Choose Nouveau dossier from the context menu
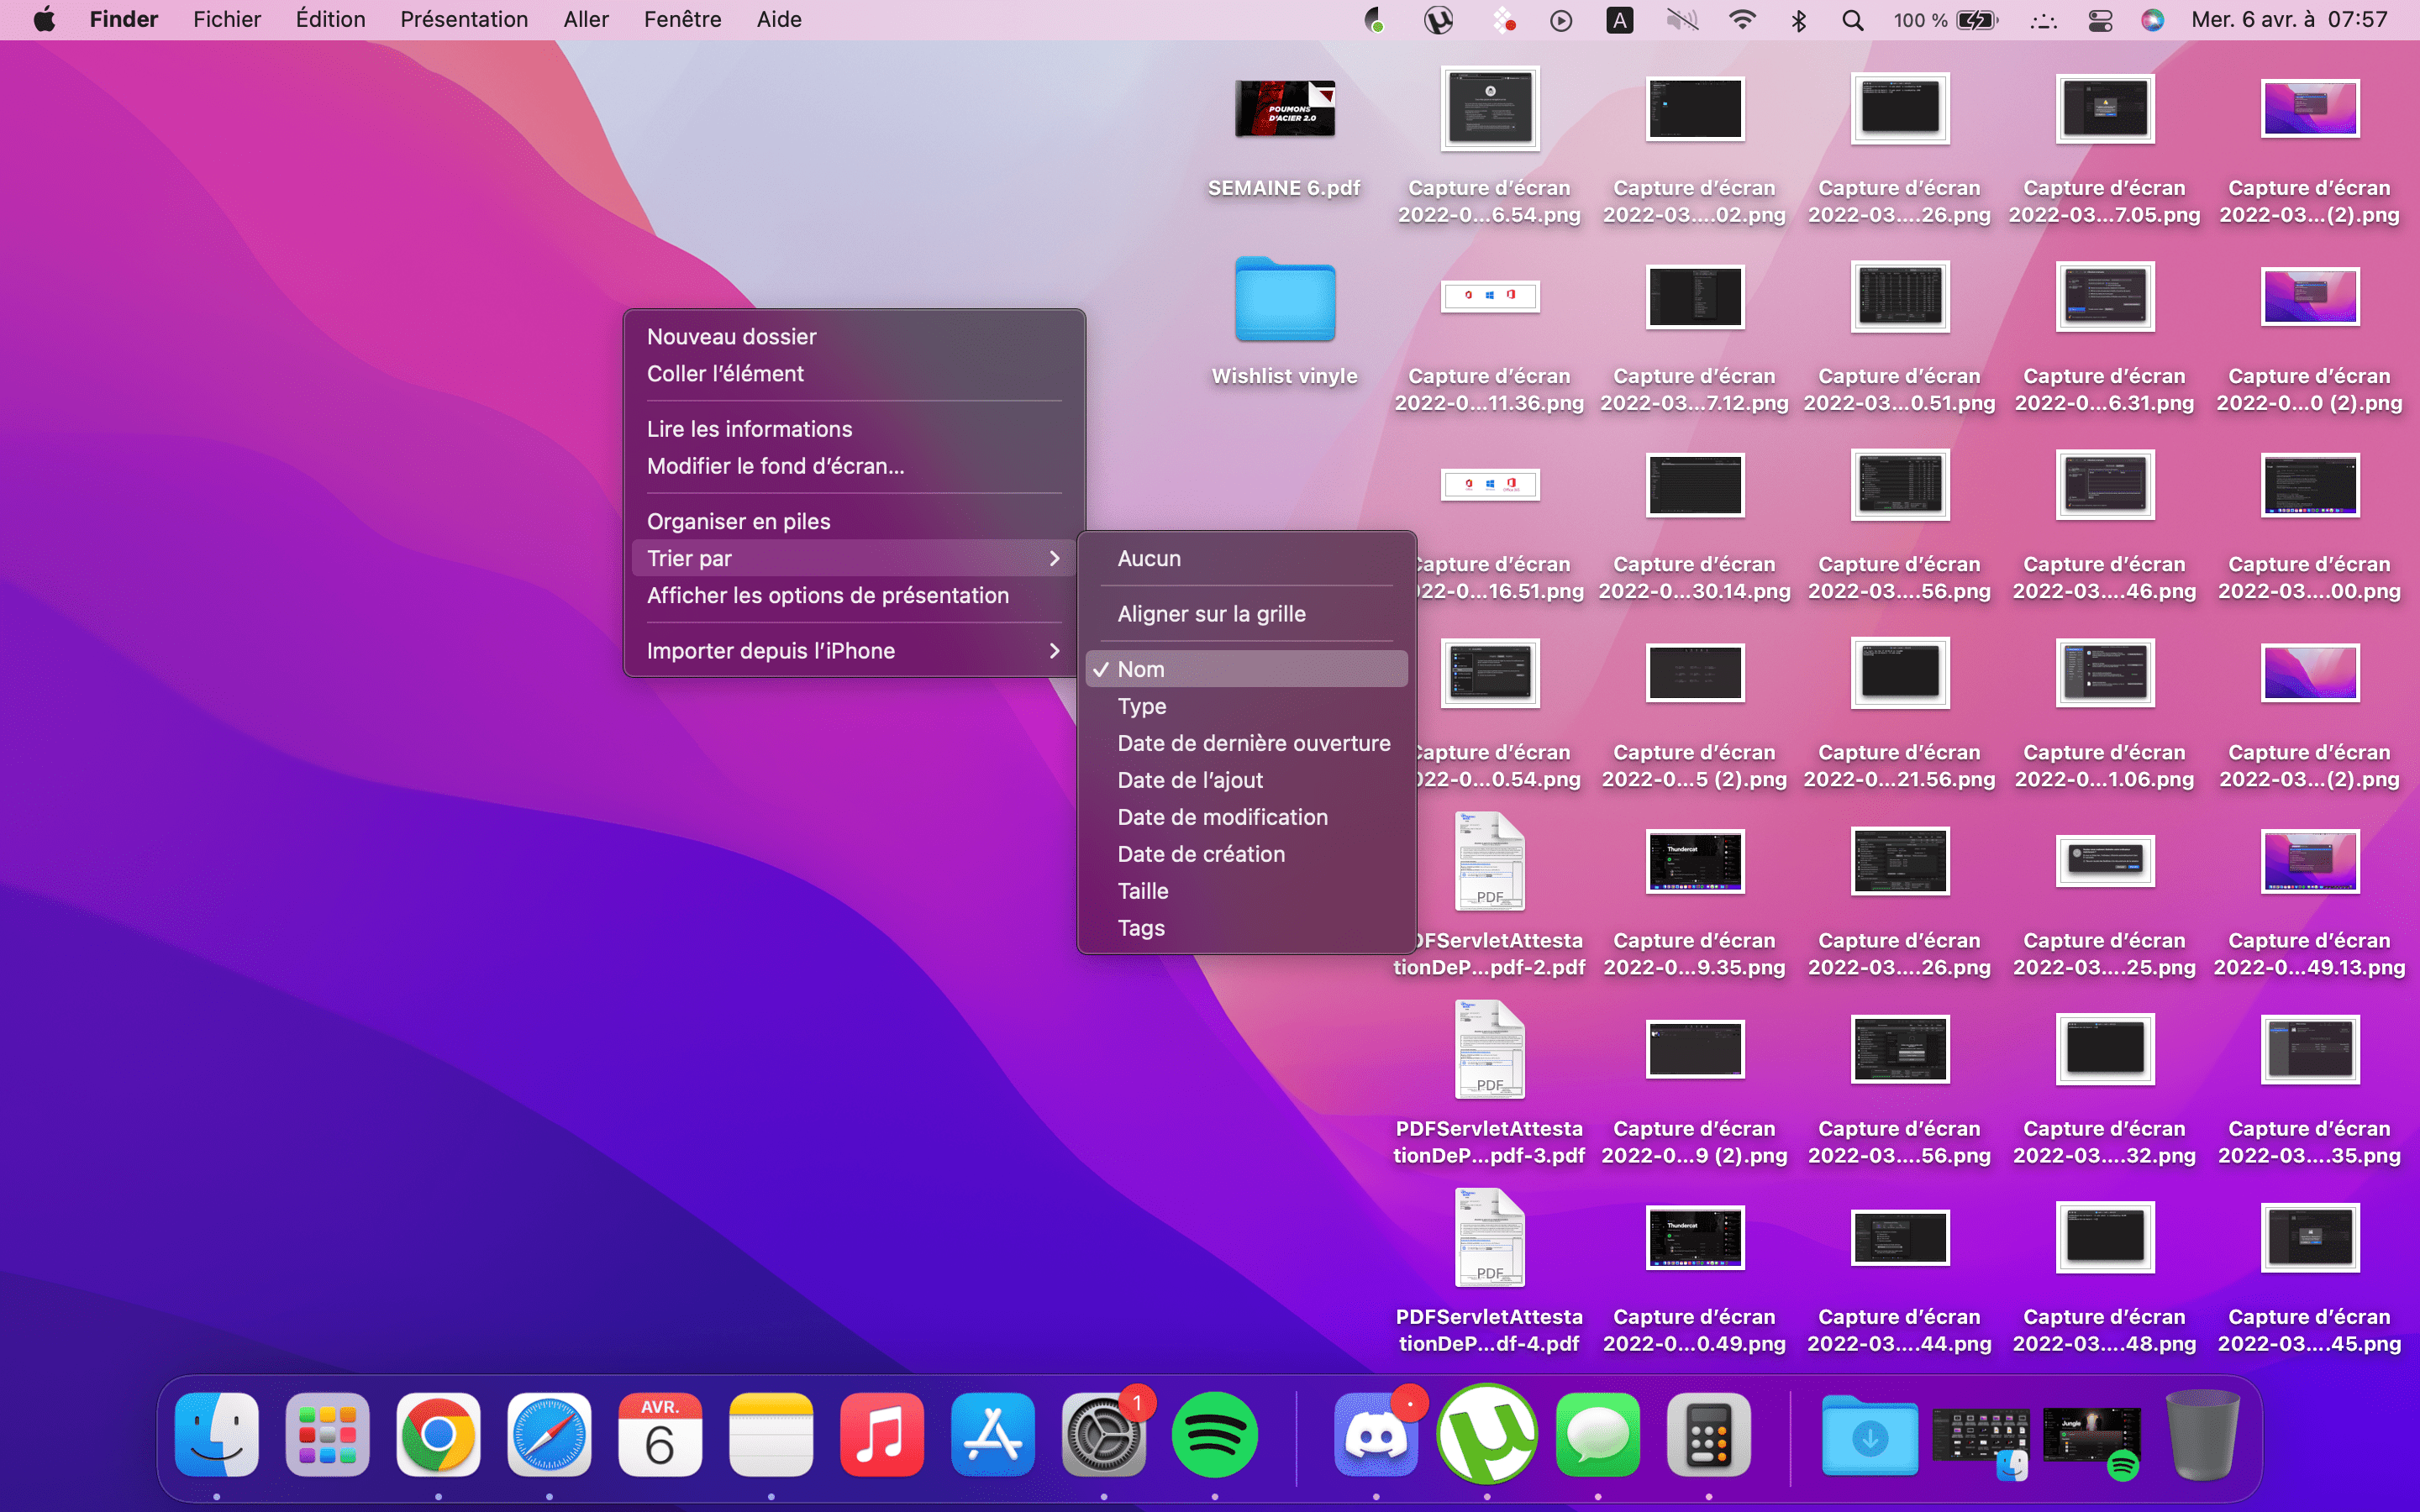 click(x=731, y=336)
